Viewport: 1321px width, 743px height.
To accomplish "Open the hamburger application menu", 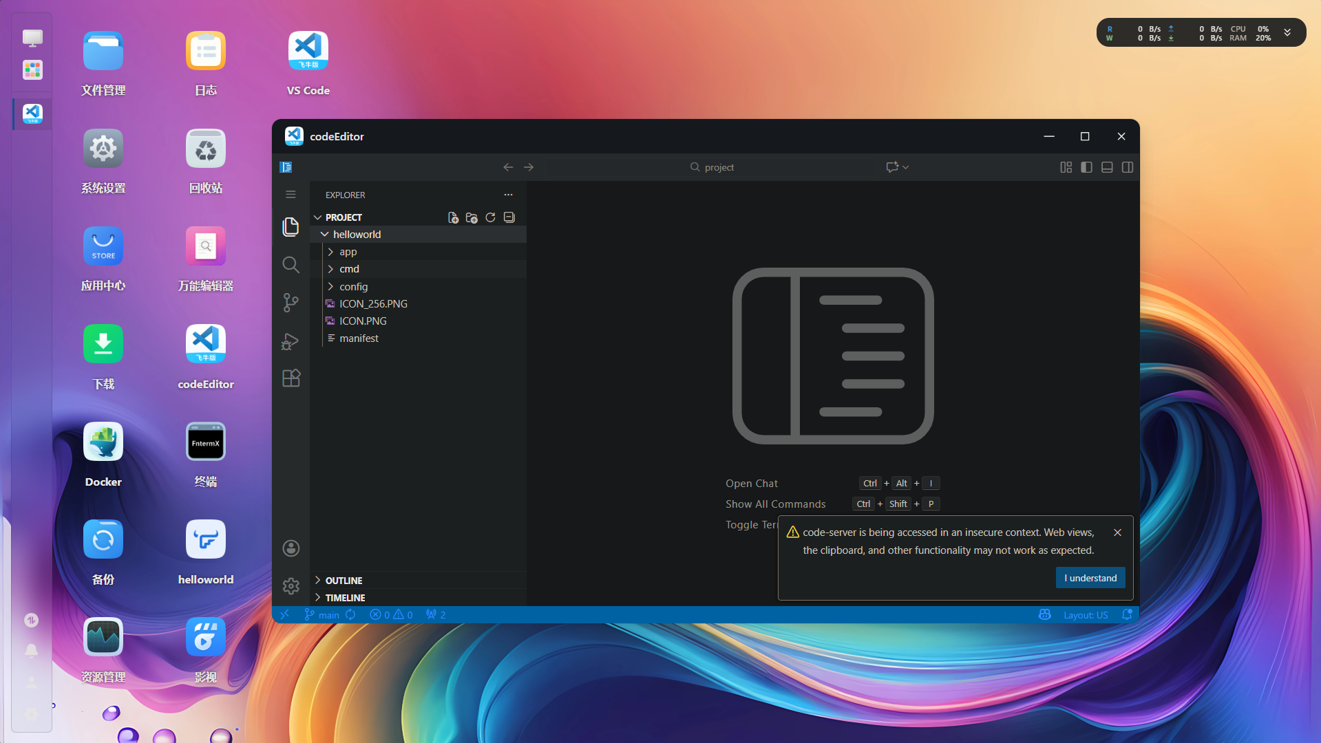I will point(290,195).
